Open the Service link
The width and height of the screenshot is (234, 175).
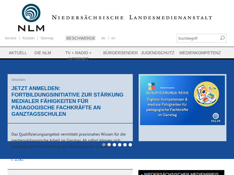11,38
